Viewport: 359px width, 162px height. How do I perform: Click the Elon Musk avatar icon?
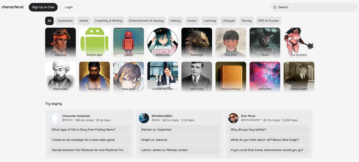coord(233,118)
